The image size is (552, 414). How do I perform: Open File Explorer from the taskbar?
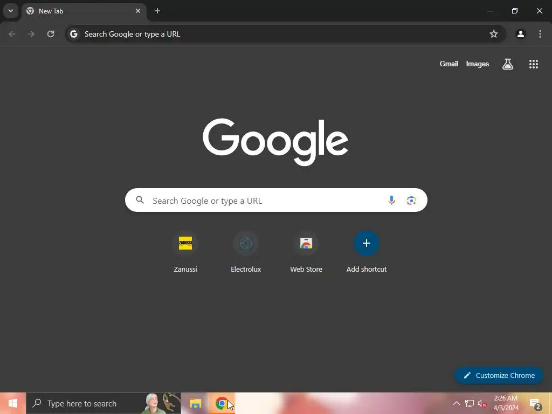click(x=195, y=403)
